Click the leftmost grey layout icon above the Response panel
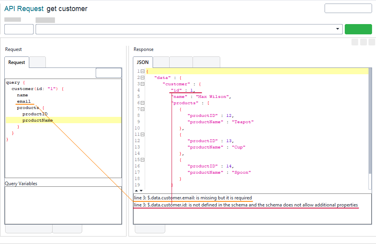Image resolution: width=376 pixels, height=244 pixels. click(355, 41)
